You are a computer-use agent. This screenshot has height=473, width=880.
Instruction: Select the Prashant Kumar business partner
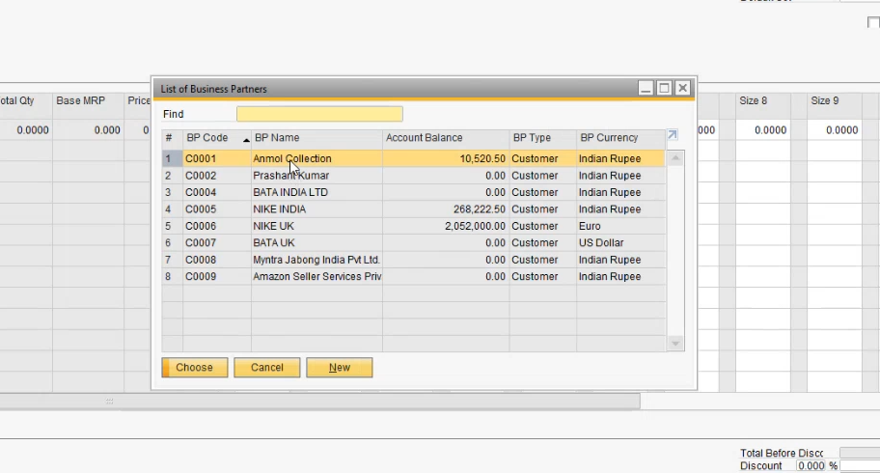[290, 176]
